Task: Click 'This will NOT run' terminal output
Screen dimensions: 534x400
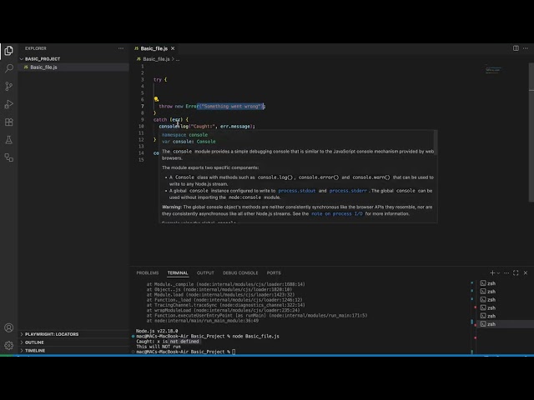Action: (159, 347)
